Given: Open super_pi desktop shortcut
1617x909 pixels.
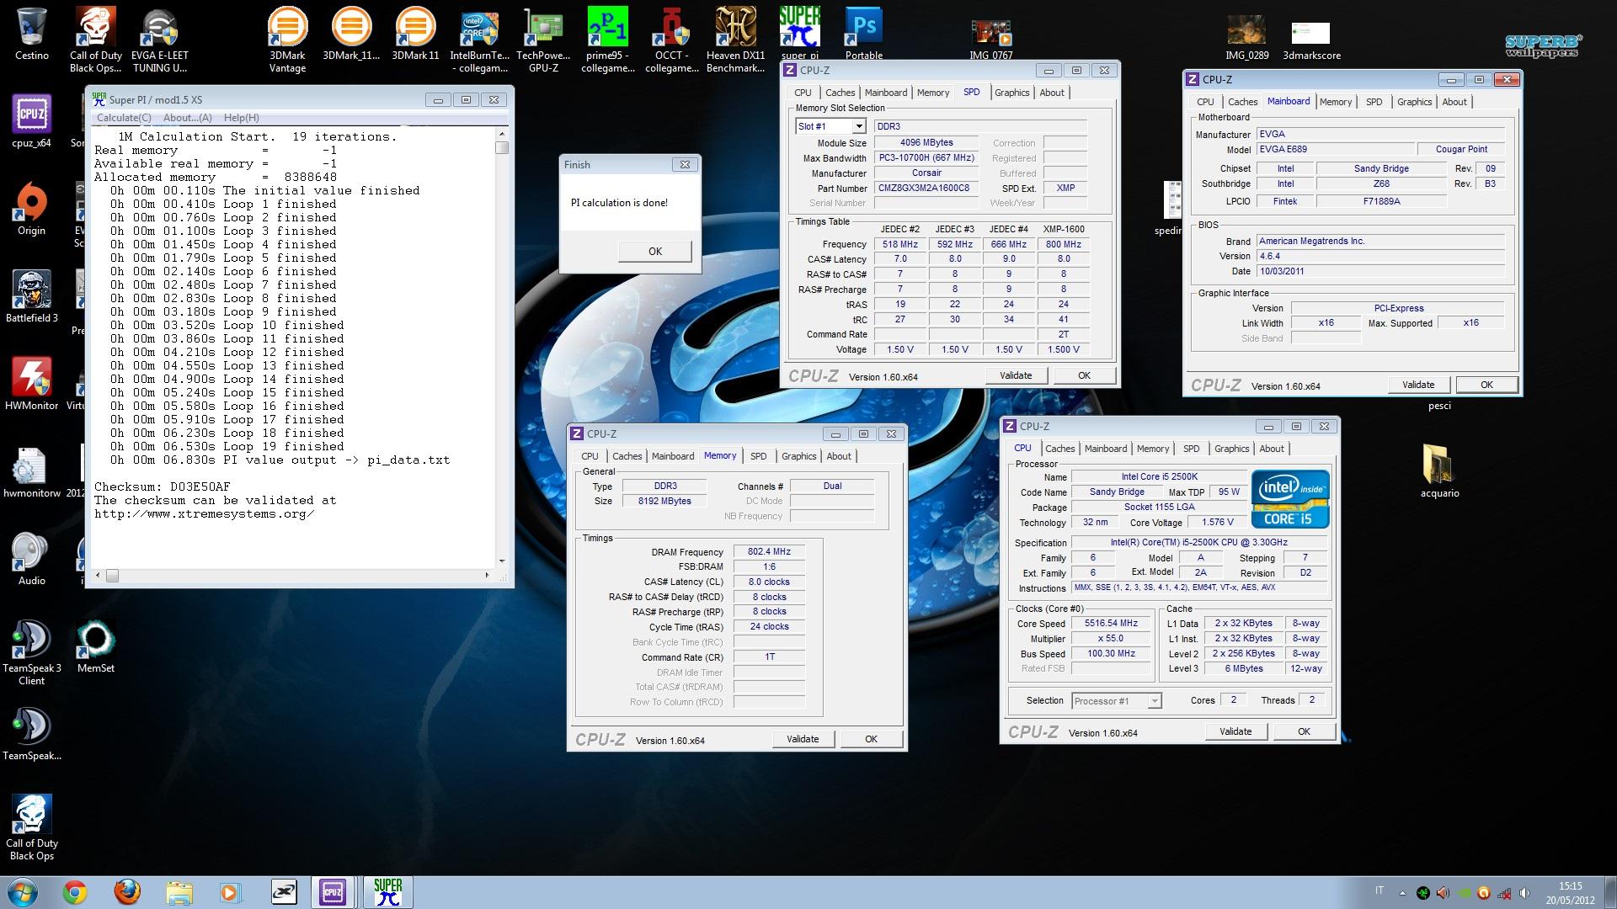Looking at the screenshot, I should [799, 34].
